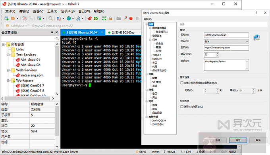
Task: Open the 查看(V) menu
Action: [38, 11]
